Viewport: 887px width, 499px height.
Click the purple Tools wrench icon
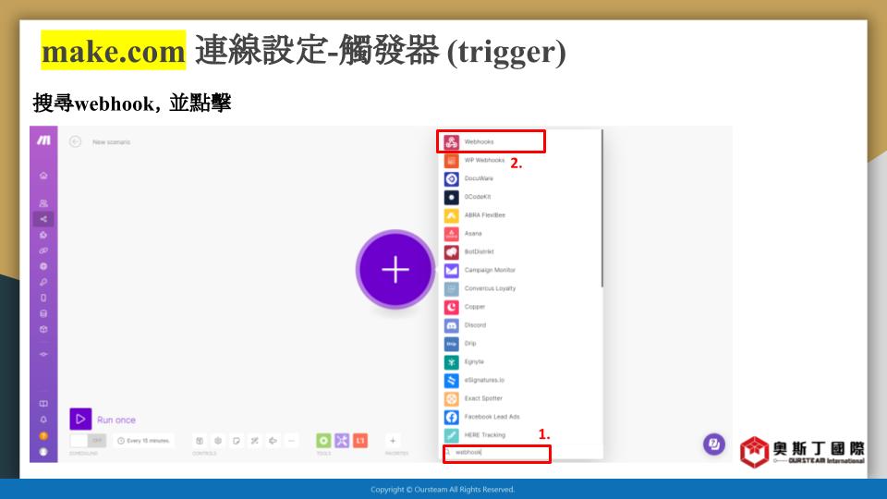point(342,440)
